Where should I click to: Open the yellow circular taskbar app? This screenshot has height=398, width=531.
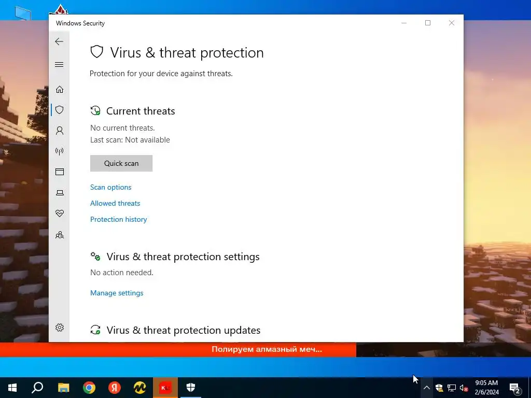coord(139,388)
